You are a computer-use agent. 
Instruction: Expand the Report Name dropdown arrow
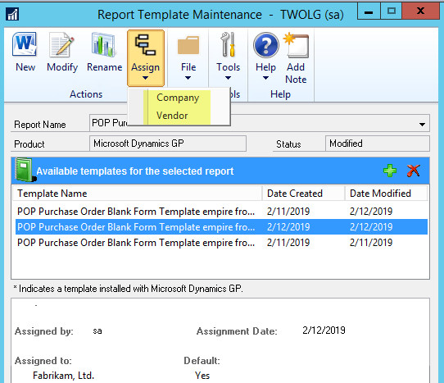[x=422, y=124]
